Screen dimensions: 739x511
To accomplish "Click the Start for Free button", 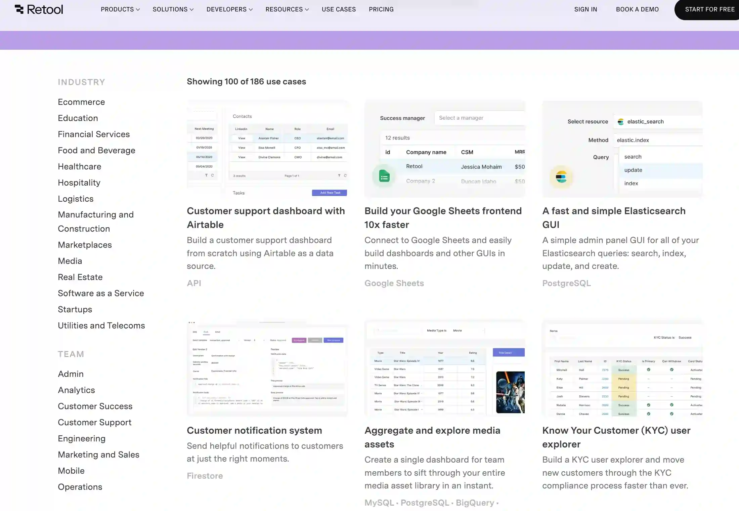I will pos(707,9).
